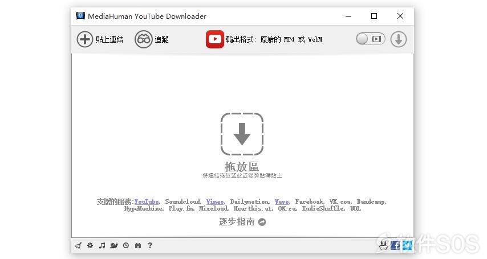The width and height of the screenshot is (487, 259).
Task: Open the Twitter page icon
Action: tap(407, 245)
